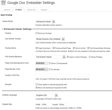
Task: Switch to the General tab
Action: pyautogui.click(x=7, y=10)
